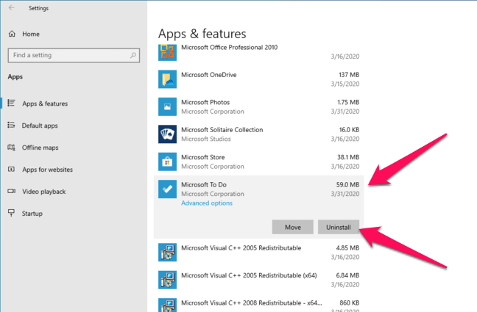Click the Apps & features page heading
This screenshot has width=477, height=312.
202,34
